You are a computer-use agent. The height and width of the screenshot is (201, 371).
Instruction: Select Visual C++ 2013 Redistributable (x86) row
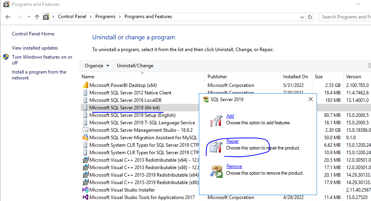click(x=140, y=168)
